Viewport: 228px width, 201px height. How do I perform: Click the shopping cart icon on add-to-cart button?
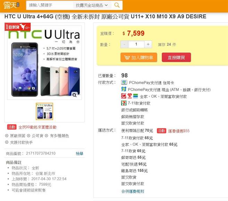[127, 58]
